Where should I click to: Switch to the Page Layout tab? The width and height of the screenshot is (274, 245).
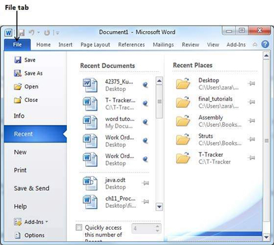pyautogui.click(x=95, y=44)
